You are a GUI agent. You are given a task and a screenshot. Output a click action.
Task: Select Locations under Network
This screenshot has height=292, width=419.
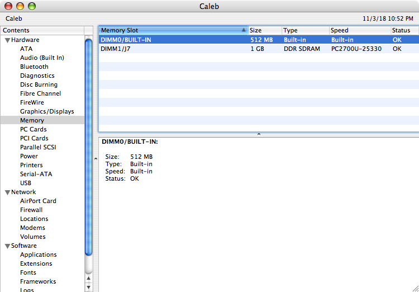point(34,219)
